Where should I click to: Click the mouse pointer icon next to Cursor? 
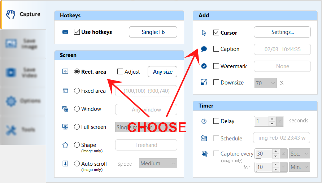[204, 32]
